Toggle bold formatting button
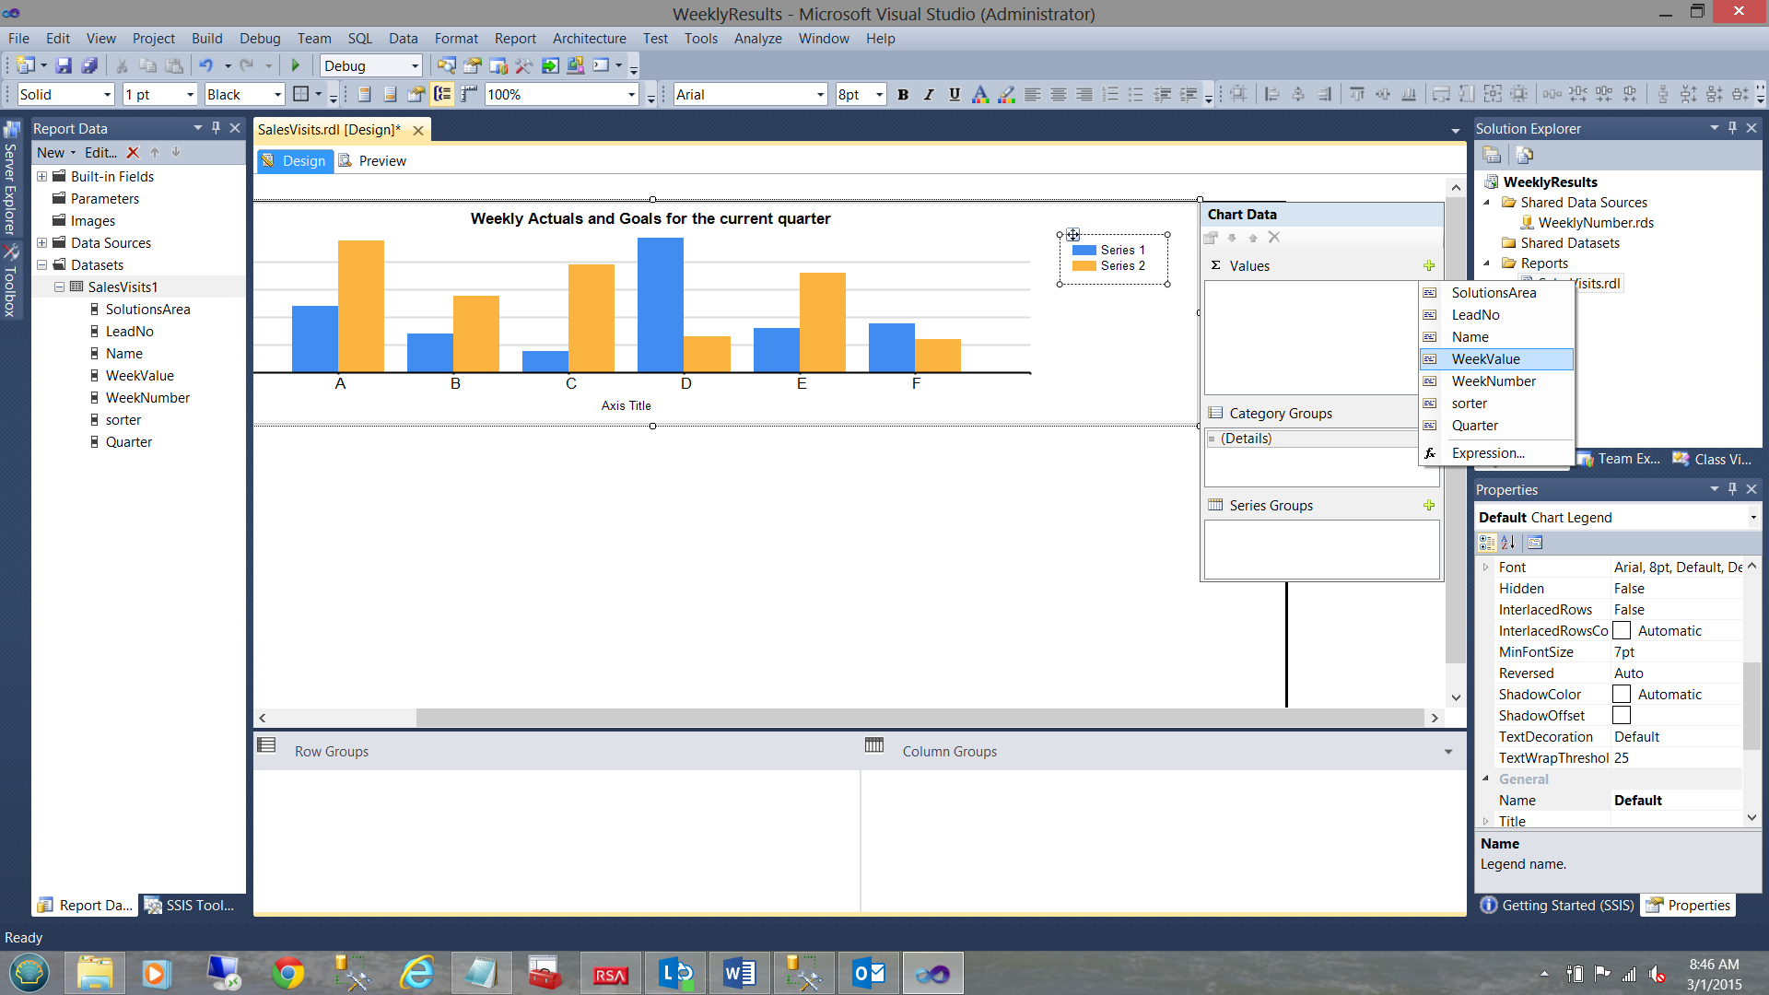 click(903, 94)
